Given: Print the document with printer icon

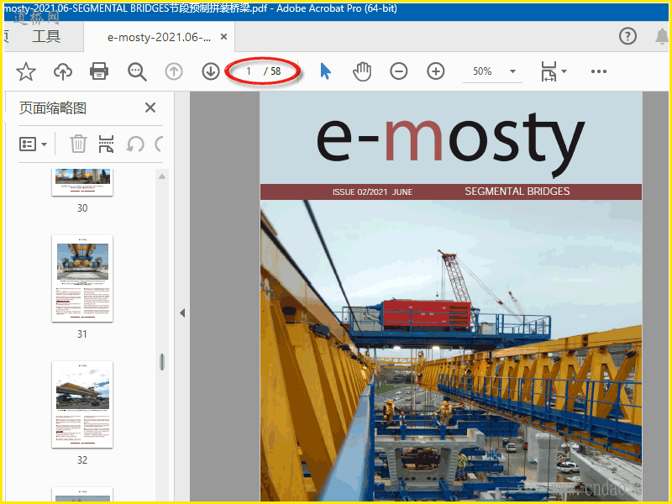Looking at the screenshot, I should pos(99,71).
